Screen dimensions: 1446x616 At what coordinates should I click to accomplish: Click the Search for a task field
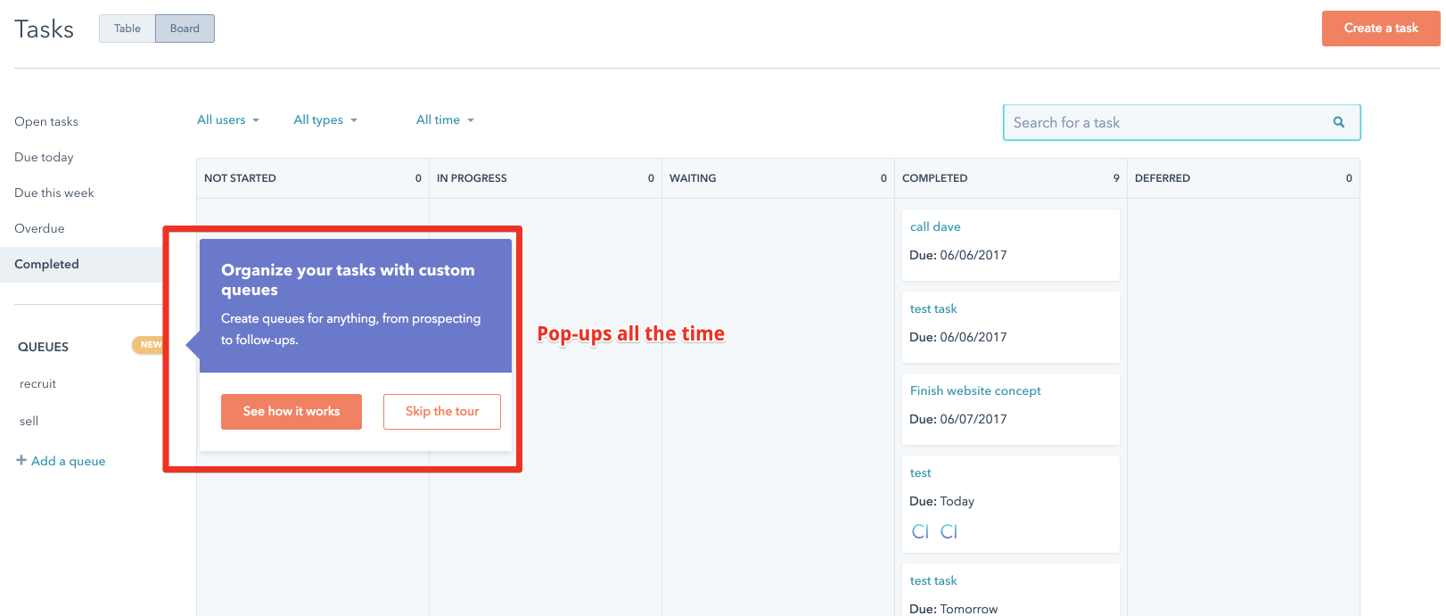pyautogui.click(x=1181, y=122)
